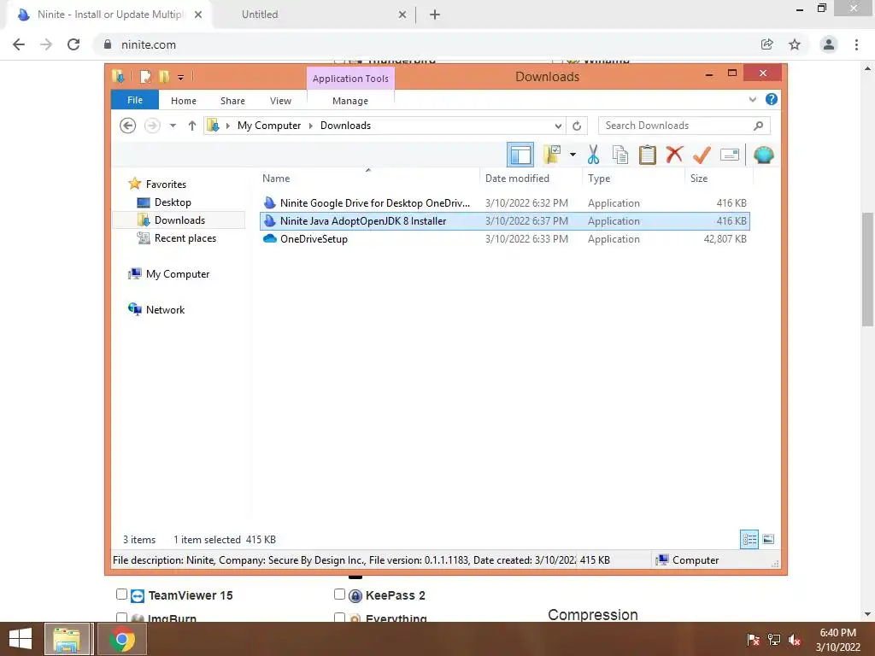This screenshot has width=875, height=656.
Task: Open the Explorer Help icon
Action: (772, 99)
